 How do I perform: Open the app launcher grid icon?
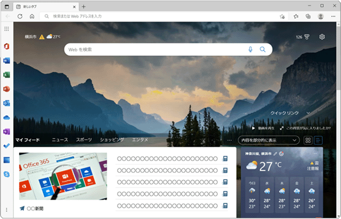pyautogui.click(x=6, y=29)
